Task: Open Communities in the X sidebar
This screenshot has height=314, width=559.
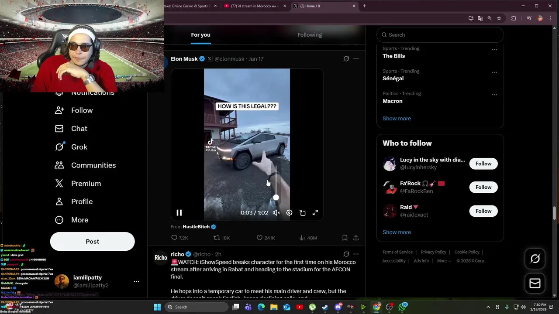Action: coord(85,165)
